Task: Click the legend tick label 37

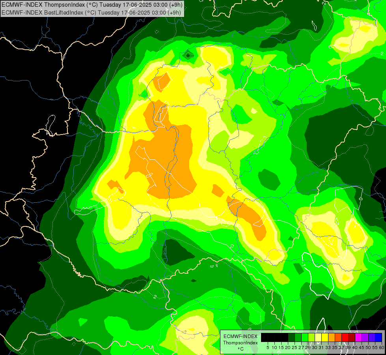Action: (341, 348)
